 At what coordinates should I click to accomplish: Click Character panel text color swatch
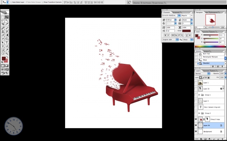[186, 31]
